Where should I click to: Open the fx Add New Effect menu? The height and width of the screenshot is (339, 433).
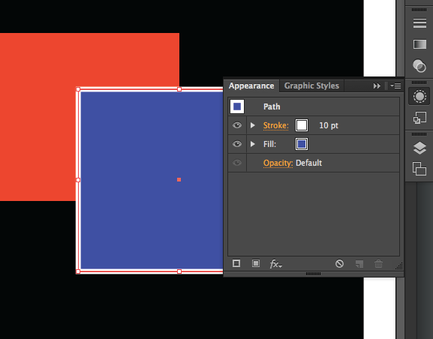tap(275, 264)
